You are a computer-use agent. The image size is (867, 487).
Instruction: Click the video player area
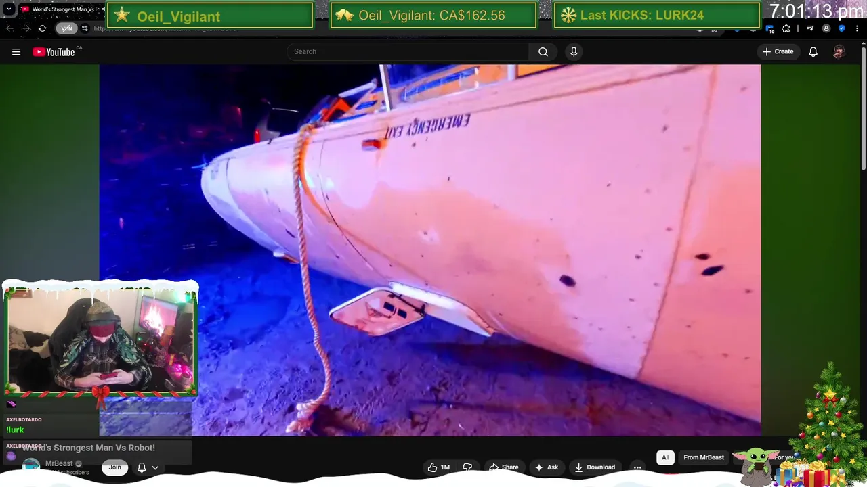coord(430,250)
